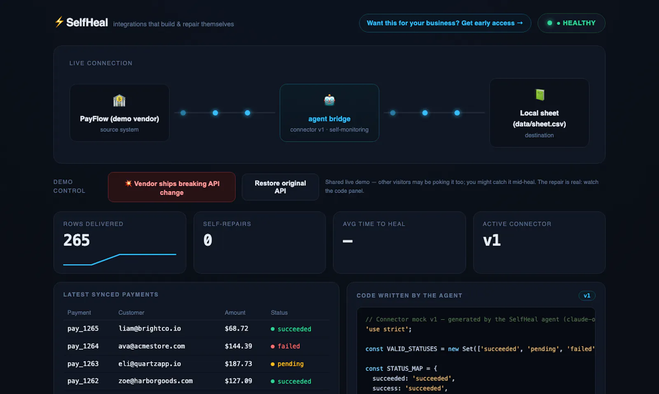Click customer eli@quartzapp.io

(x=150, y=364)
